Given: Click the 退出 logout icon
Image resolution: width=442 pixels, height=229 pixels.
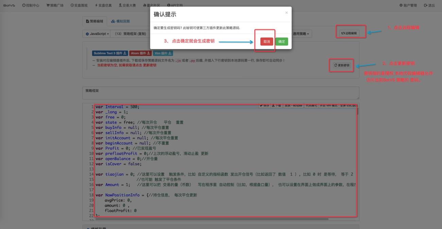Looking at the screenshot, I should click(x=429, y=5).
